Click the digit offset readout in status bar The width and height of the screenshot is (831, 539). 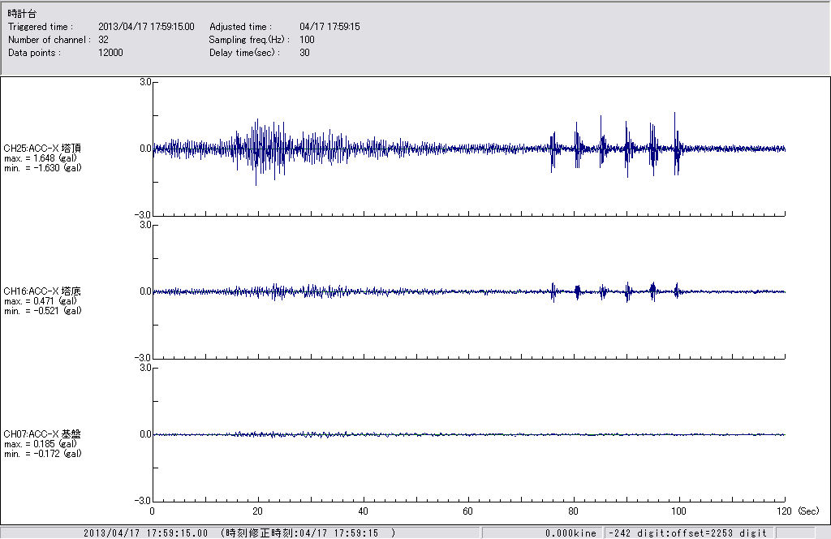687,533
